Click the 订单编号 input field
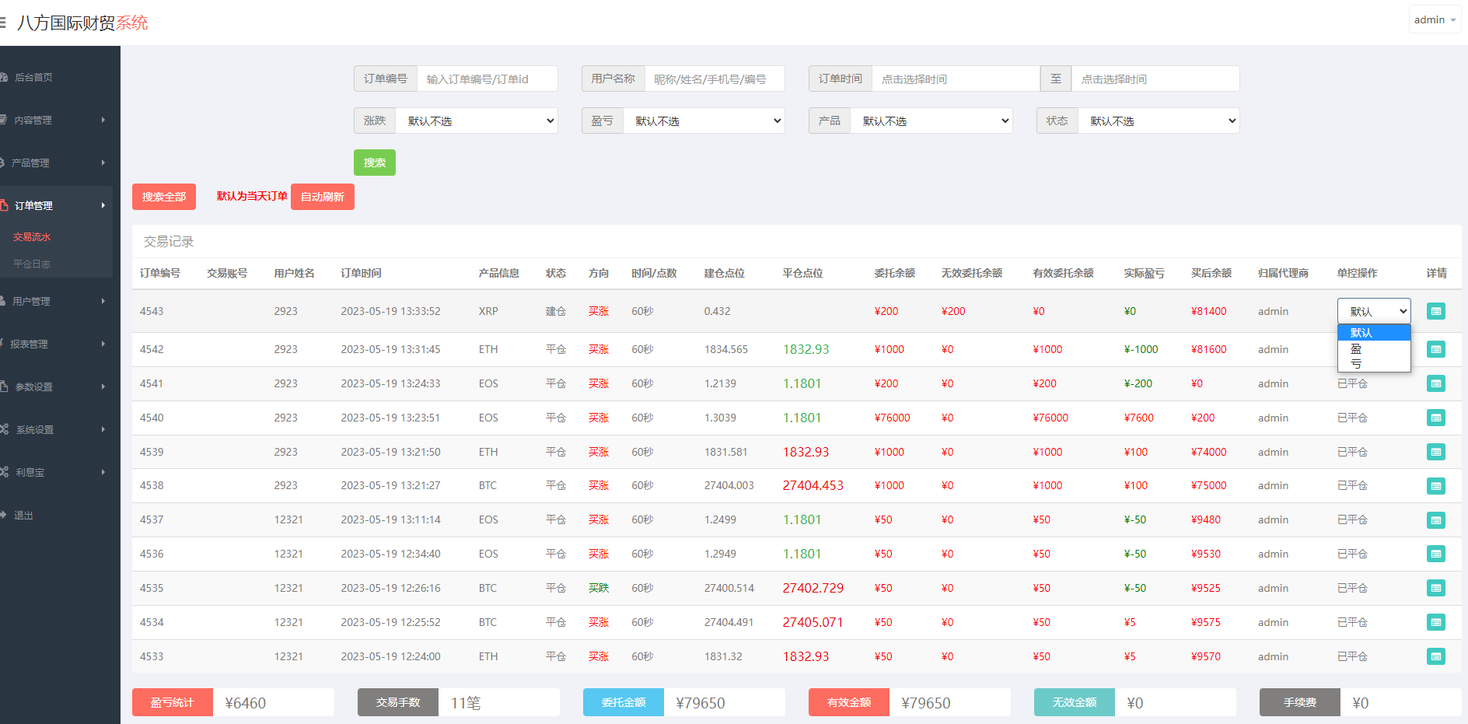 pos(487,79)
